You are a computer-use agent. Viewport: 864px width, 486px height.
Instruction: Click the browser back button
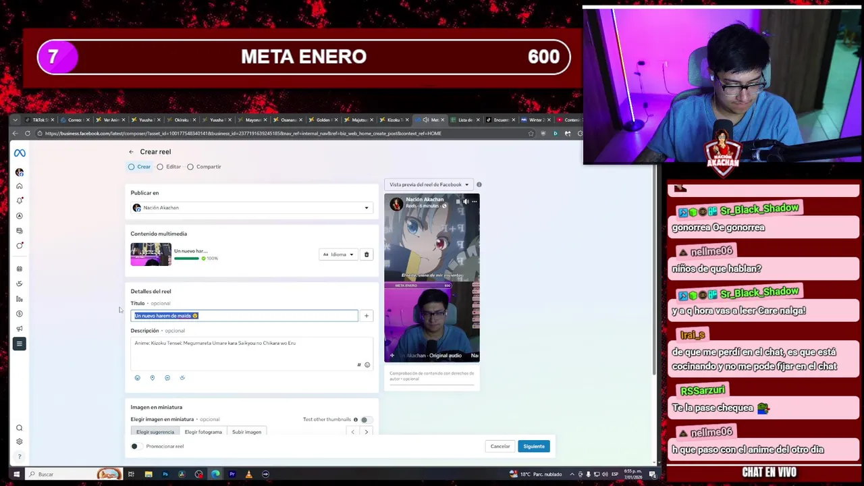pyautogui.click(x=15, y=133)
